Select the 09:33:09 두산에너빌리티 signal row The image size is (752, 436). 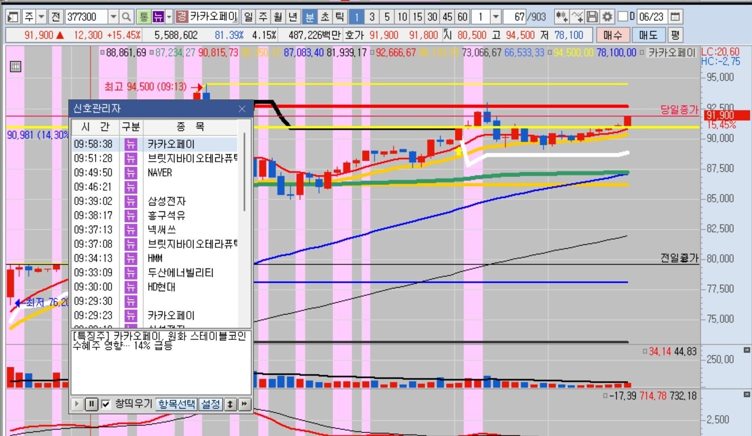155,273
